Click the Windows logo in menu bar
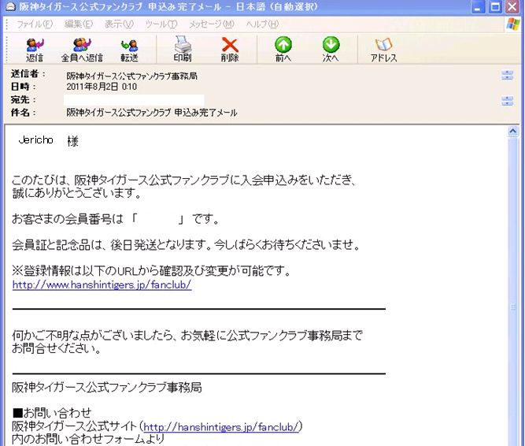 pos(513,24)
